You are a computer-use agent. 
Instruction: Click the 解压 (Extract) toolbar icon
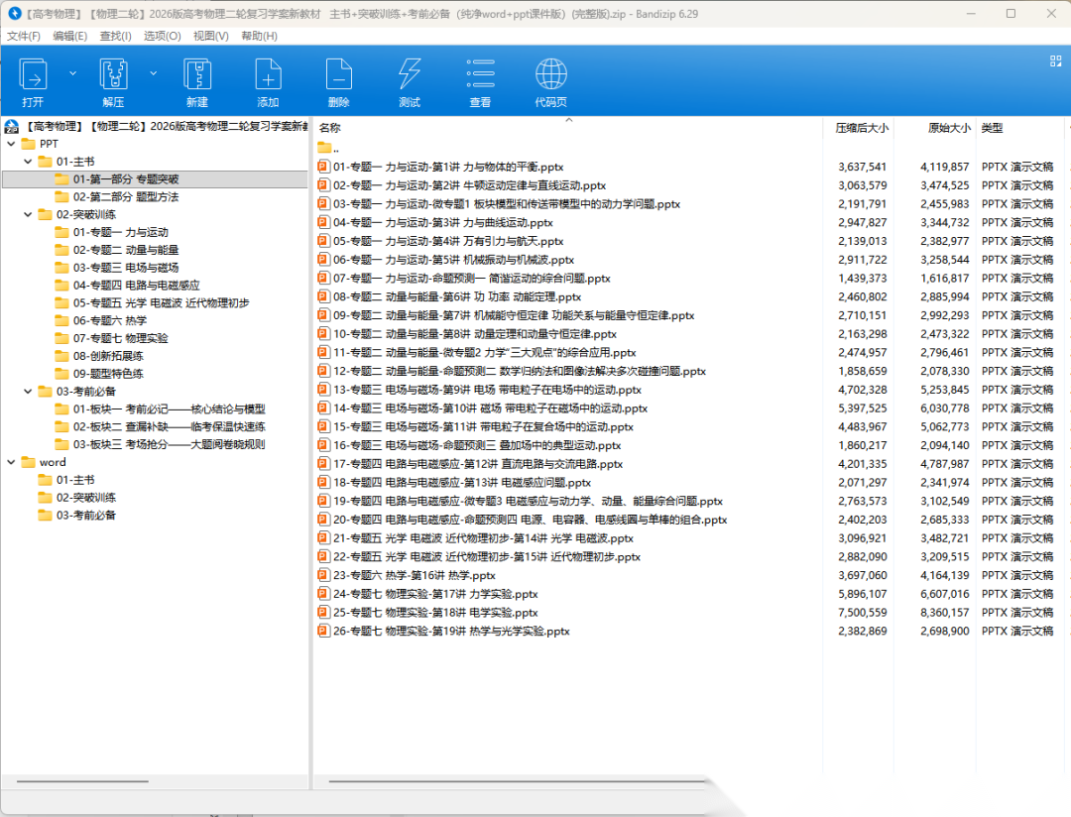tap(114, 75)
